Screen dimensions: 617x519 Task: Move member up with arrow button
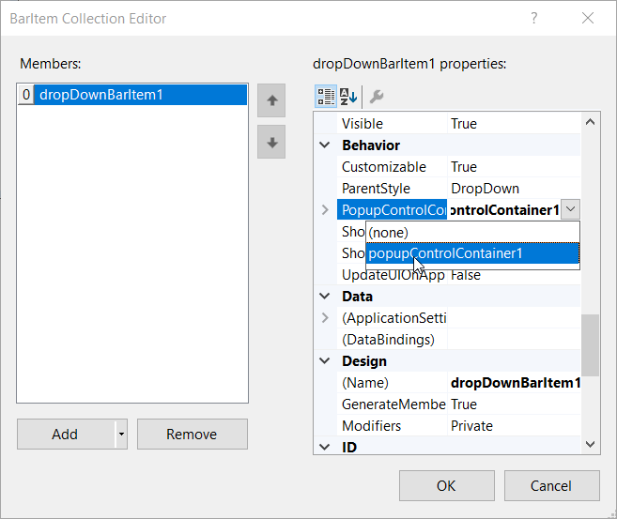(271, 100)
